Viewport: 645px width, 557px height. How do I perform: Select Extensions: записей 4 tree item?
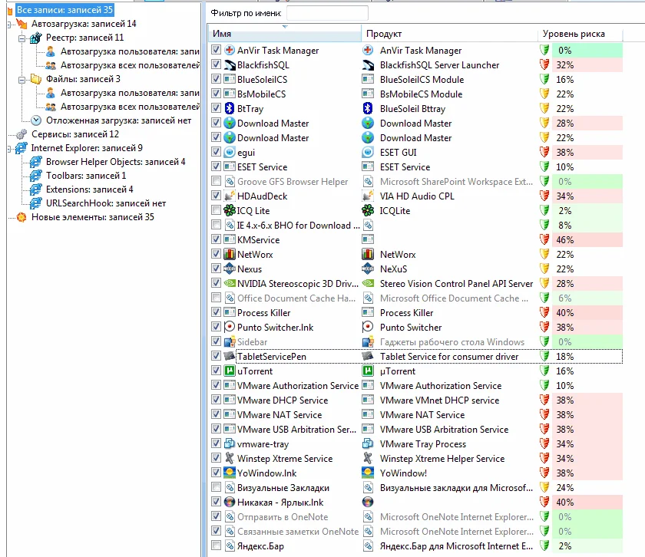[90, 190]
